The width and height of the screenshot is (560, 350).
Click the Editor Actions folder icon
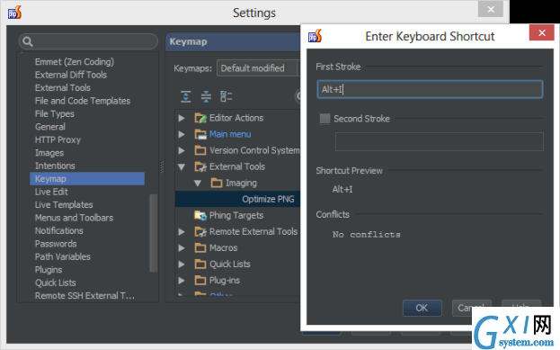[200, 118]
